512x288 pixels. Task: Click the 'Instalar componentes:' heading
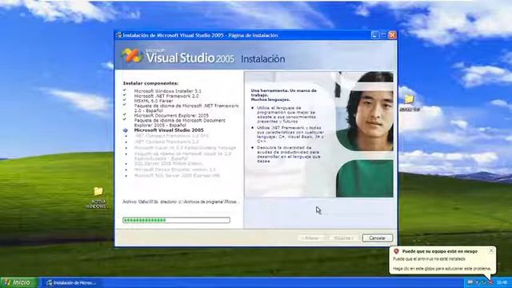150,83
